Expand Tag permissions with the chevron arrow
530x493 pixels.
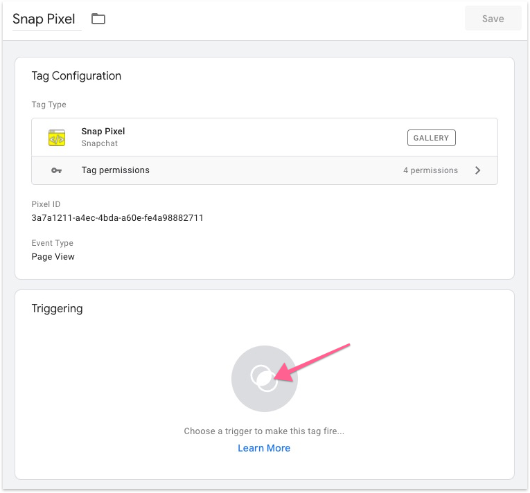(x=477, y=170)
